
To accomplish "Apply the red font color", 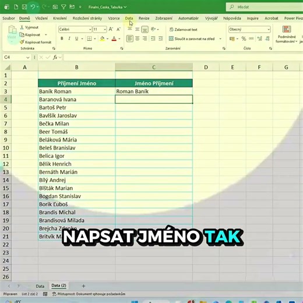I will (x=114, y=38).
